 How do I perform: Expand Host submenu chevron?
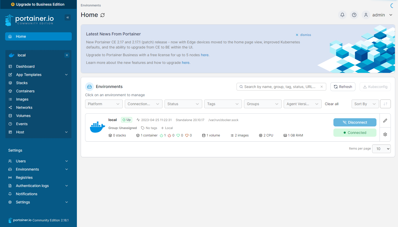[66, 132]
